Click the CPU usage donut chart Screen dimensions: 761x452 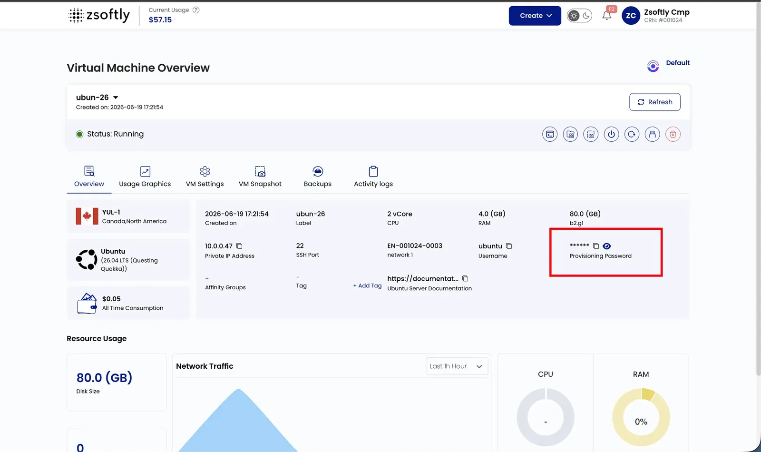[x=546, y=417]
